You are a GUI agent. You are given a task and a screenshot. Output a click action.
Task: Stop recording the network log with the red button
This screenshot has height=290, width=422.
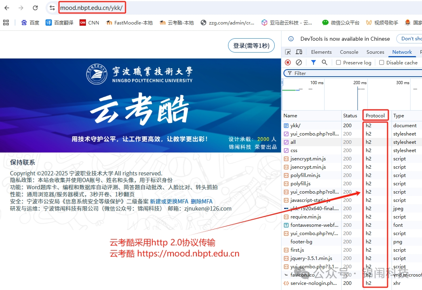coord(288,62)
